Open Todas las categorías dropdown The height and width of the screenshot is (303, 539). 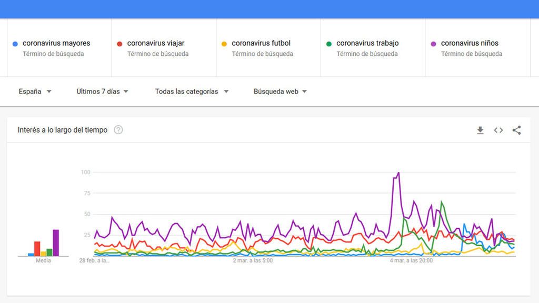192,92
